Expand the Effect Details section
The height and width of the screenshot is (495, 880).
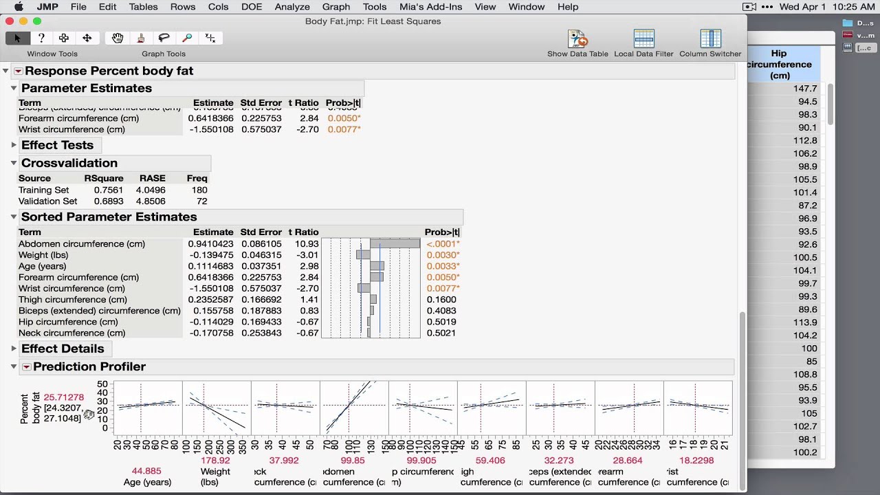14,349
